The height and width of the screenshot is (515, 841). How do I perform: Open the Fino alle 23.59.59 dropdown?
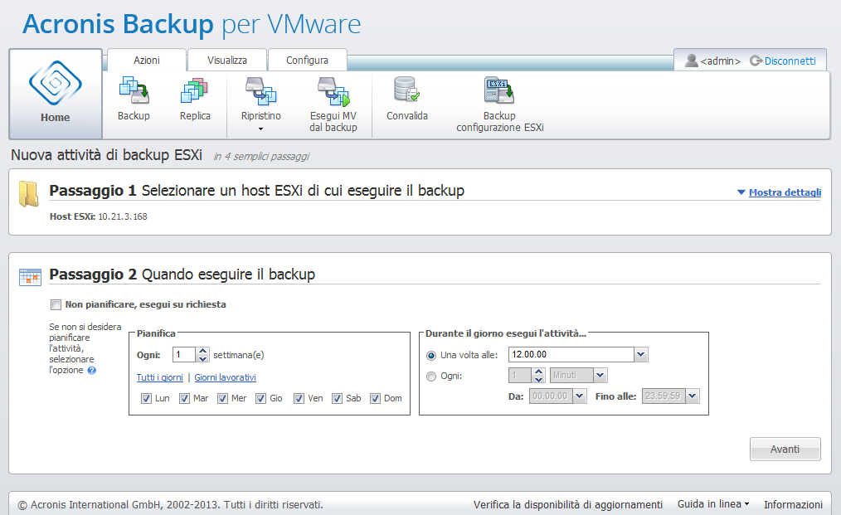[693, 396]
